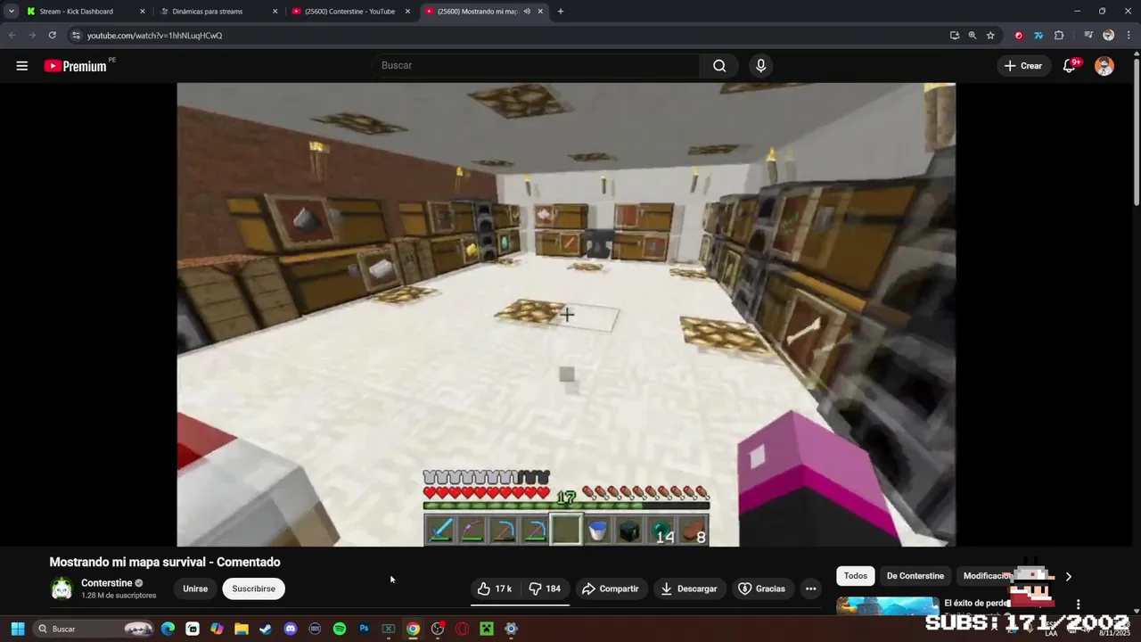Image resolution: width=1141 pixels, height=642 pixels.
Task: Launch Steam from the taskbar
Action: click(x=266, y=629)
